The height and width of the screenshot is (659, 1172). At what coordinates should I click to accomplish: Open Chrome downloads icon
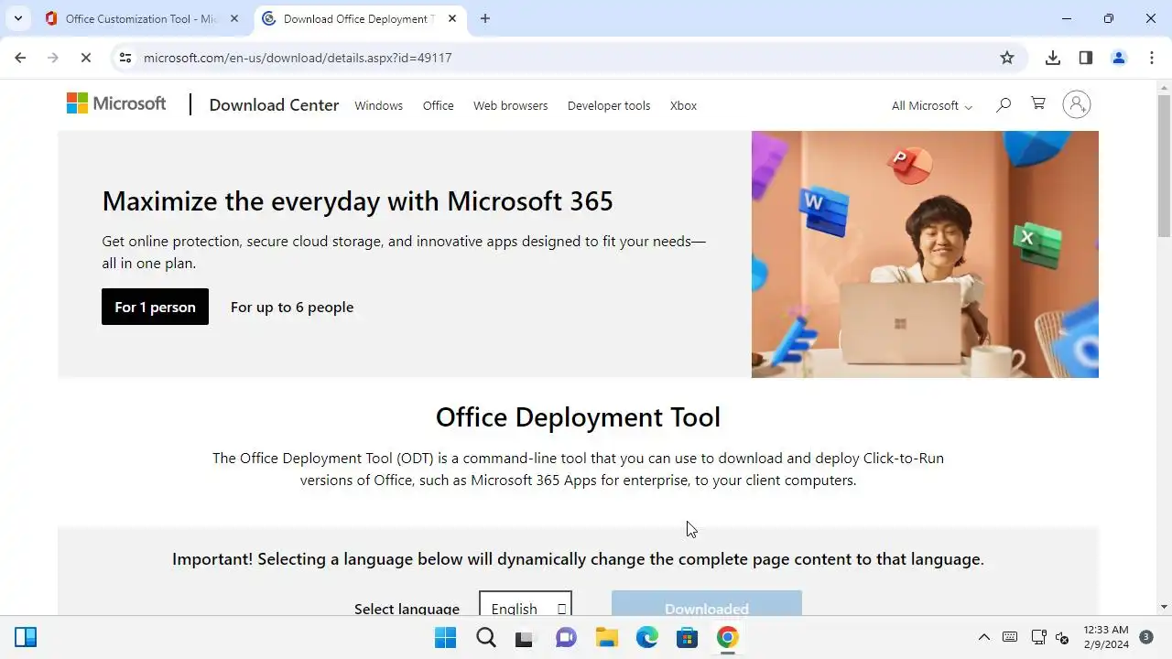click(x=1053, y=58)
